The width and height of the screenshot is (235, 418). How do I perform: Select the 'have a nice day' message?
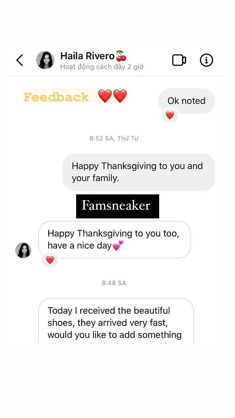click(x=114, y=240)
